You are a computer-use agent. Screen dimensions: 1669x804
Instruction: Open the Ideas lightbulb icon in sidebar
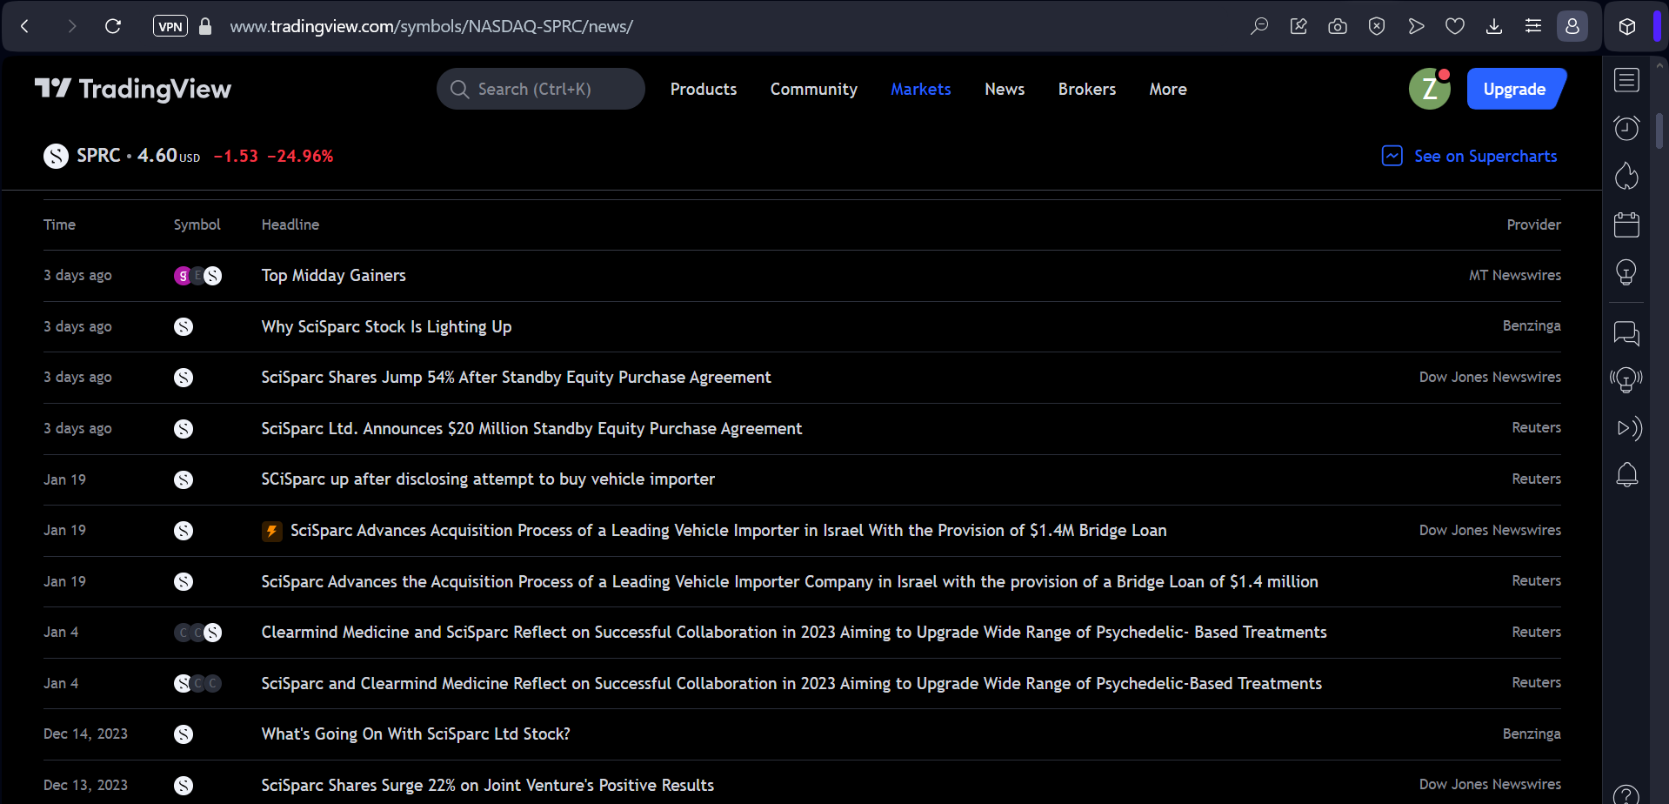1626,272
